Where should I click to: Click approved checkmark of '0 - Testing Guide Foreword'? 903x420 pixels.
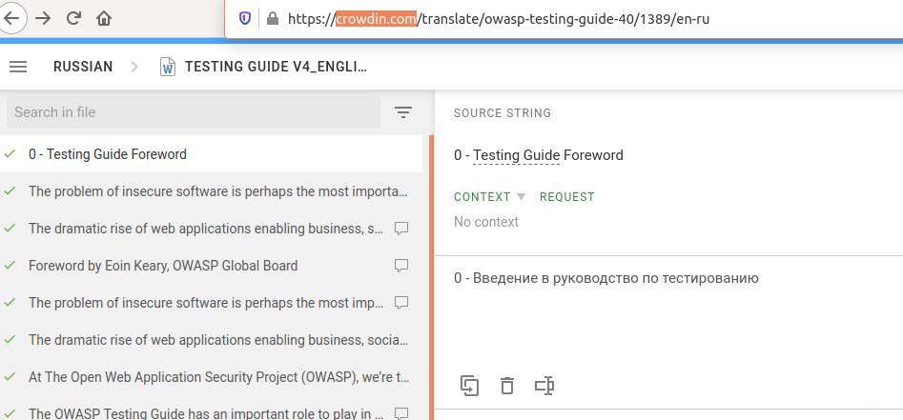(x=10, y=154)
